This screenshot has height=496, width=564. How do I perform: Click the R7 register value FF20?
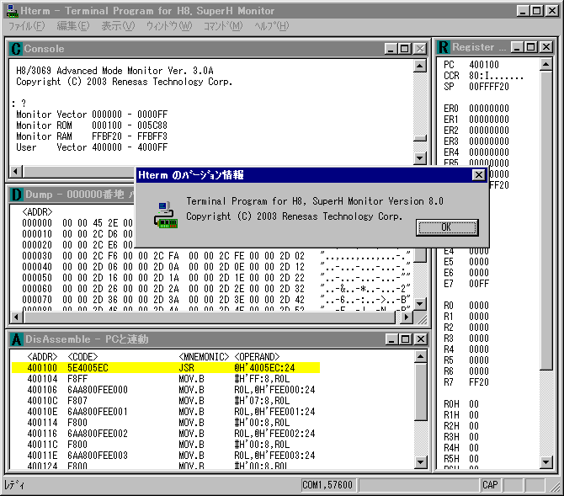pos(479,382)
